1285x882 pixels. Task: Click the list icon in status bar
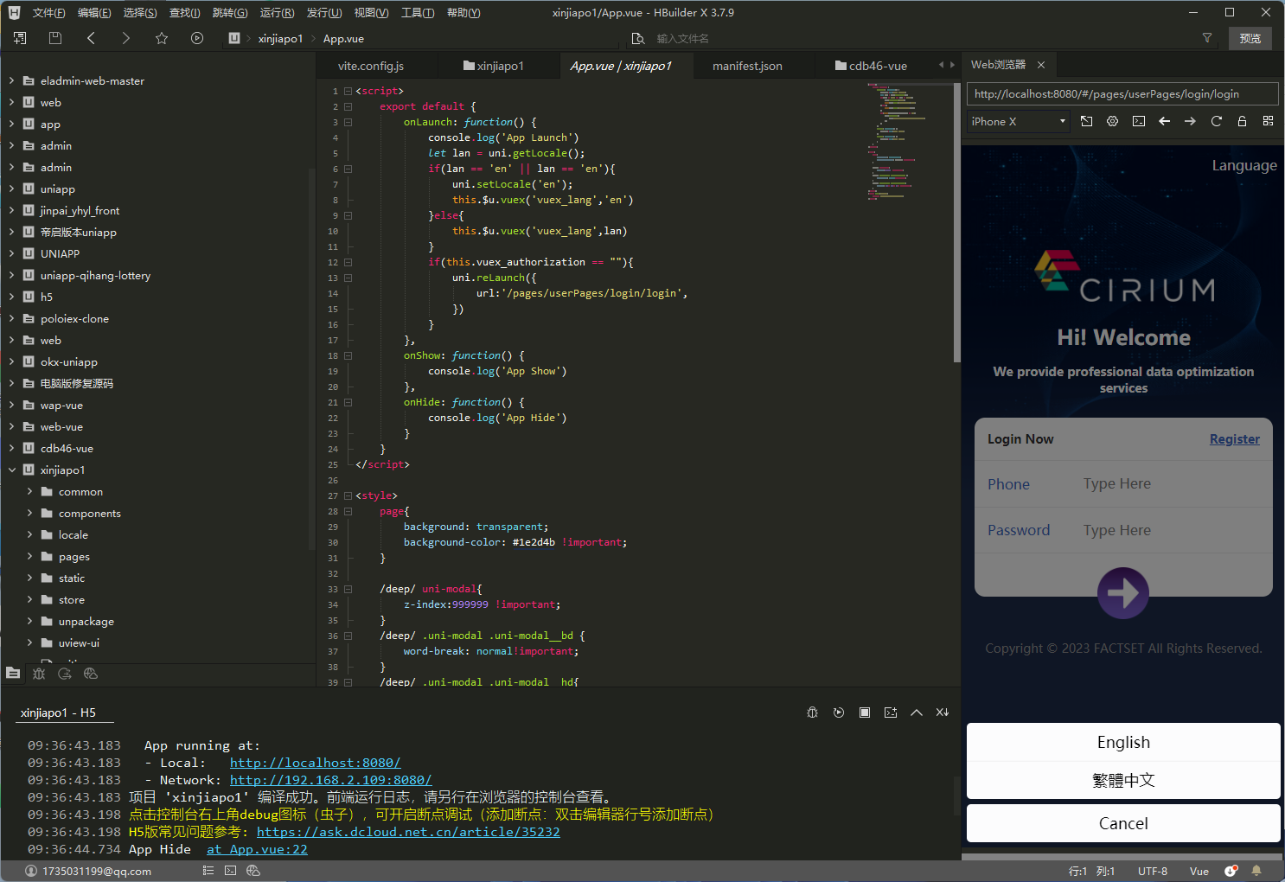(x=208, y=871)
